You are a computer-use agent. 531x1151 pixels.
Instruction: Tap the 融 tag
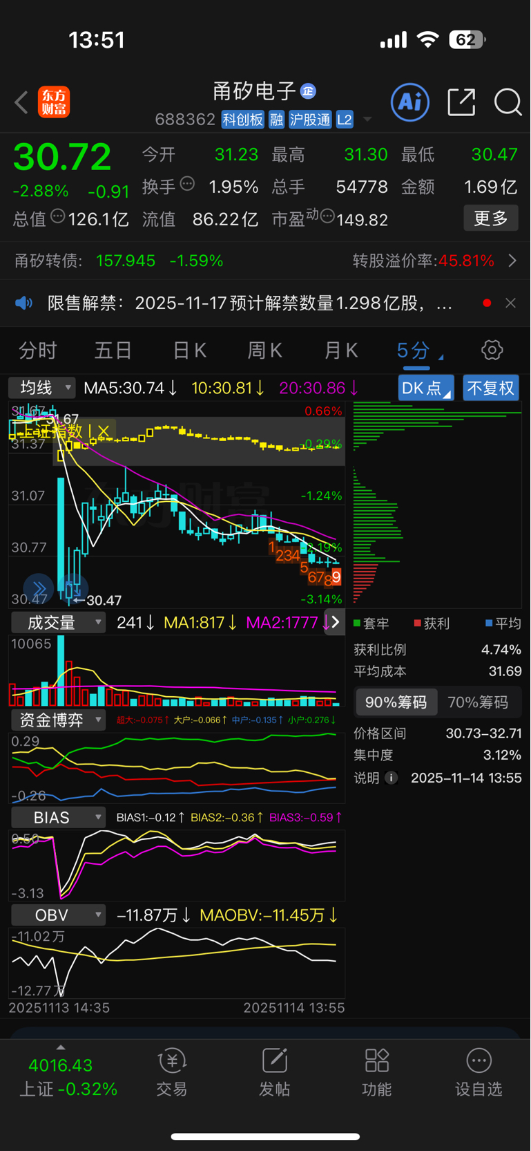pos(276,120)
